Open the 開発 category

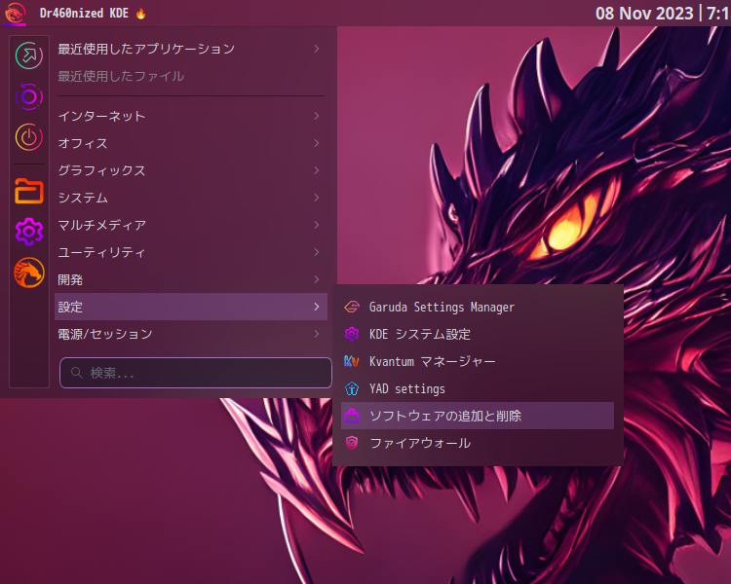(191, 279)
